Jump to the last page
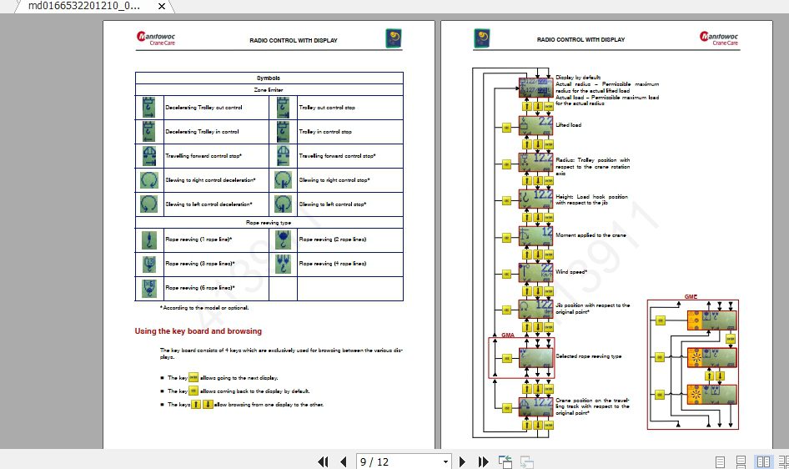Screen dimensions: 789x469 coord(484,461)
